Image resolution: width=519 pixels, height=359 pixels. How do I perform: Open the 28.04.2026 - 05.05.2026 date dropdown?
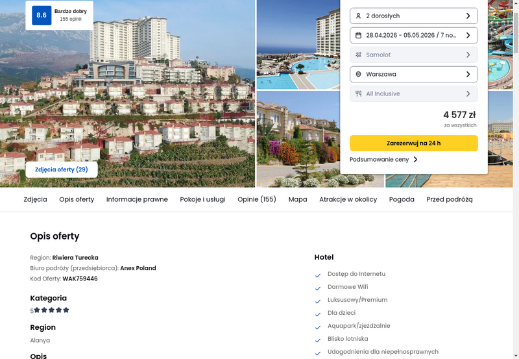tap(414, 36)
